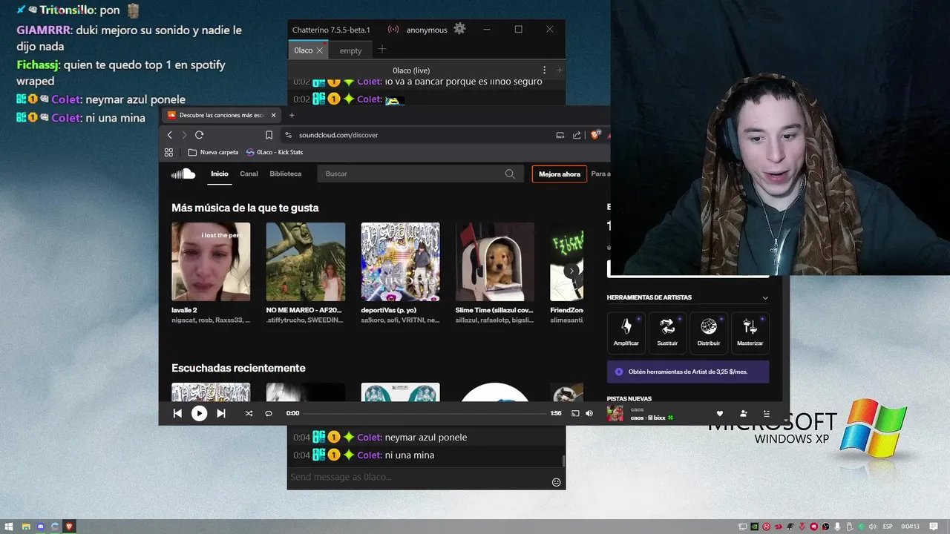Open the Amplificar artist tool
Screen dimensions: 950x534
click(626, 332)
